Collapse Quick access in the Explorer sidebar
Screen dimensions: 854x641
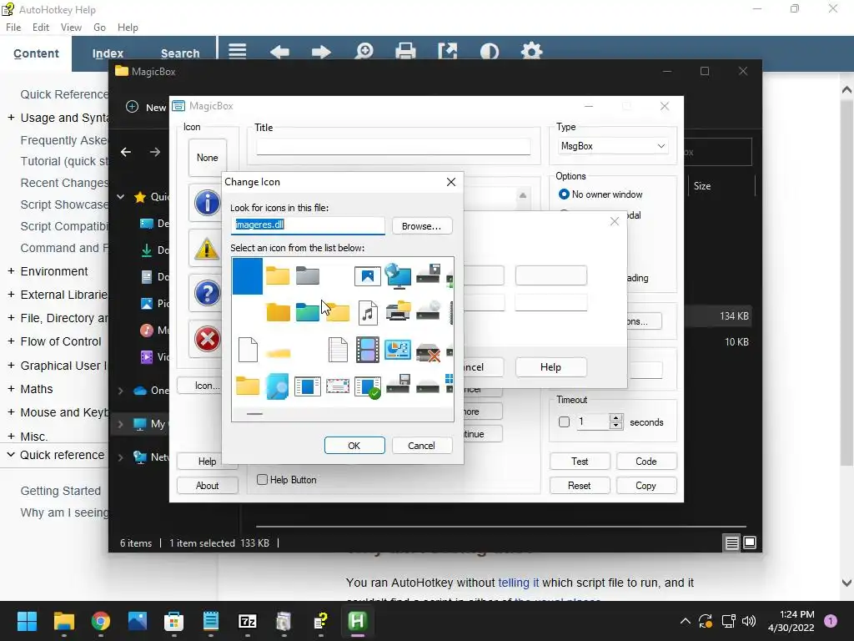pyautogui.click(x=121, y=197)
